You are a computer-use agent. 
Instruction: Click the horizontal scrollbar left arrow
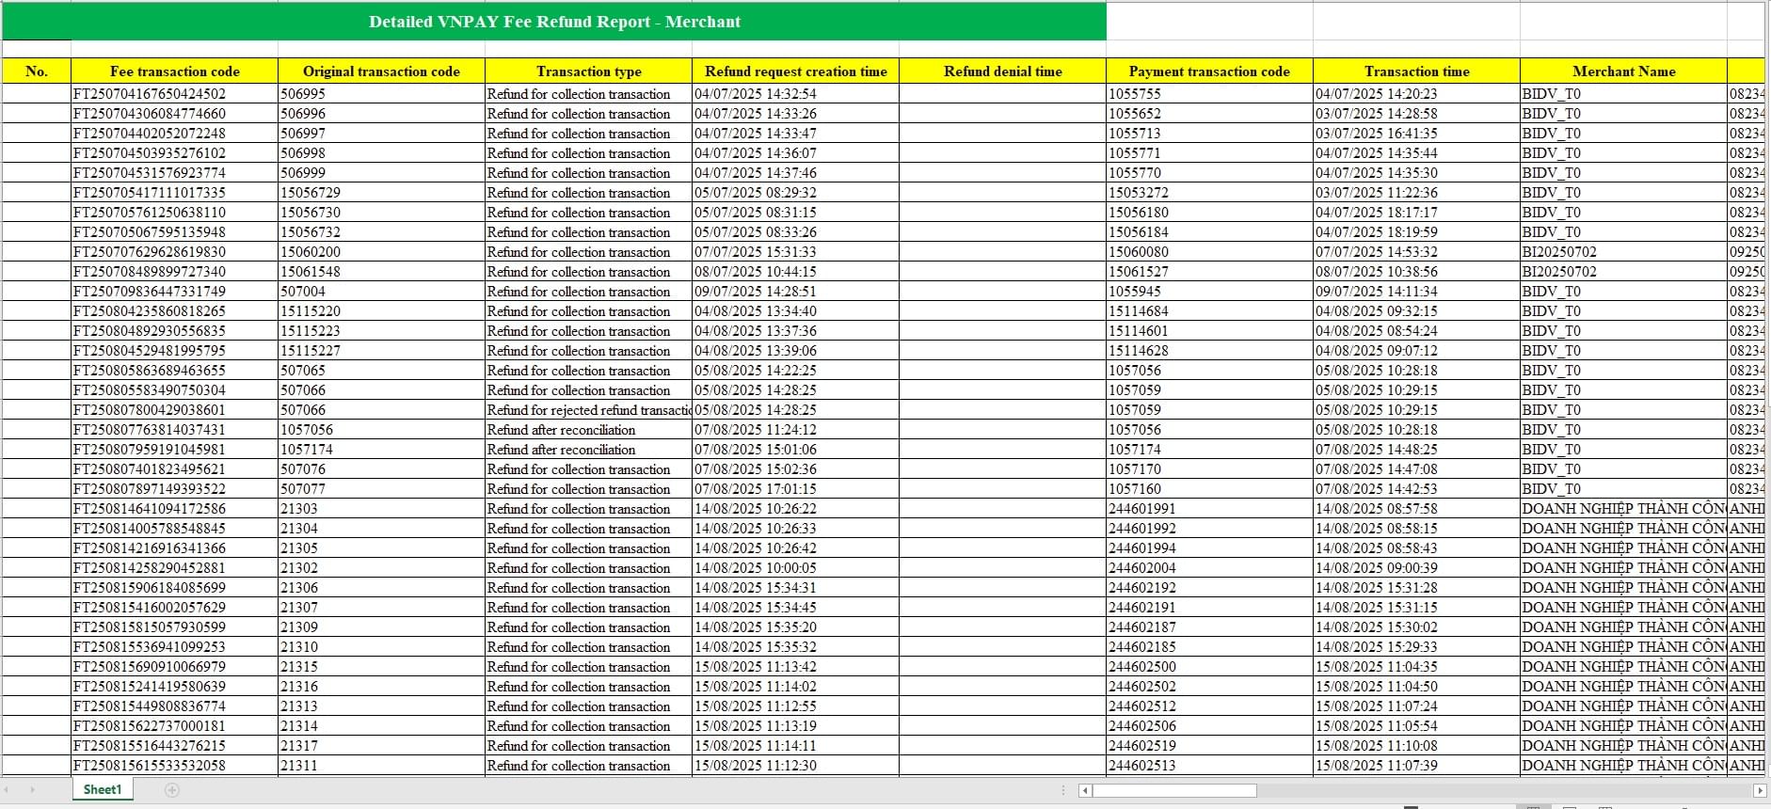(x=1085, y=790)
